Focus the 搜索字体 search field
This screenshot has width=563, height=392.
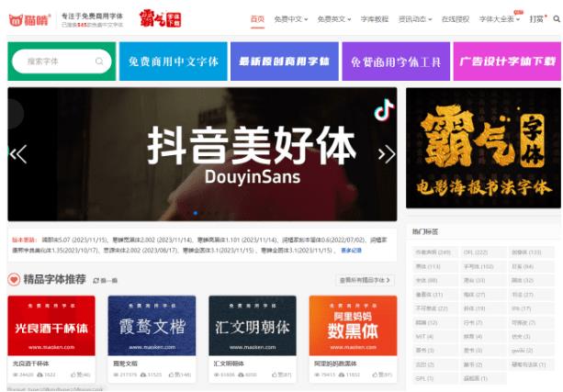(62, 62)
